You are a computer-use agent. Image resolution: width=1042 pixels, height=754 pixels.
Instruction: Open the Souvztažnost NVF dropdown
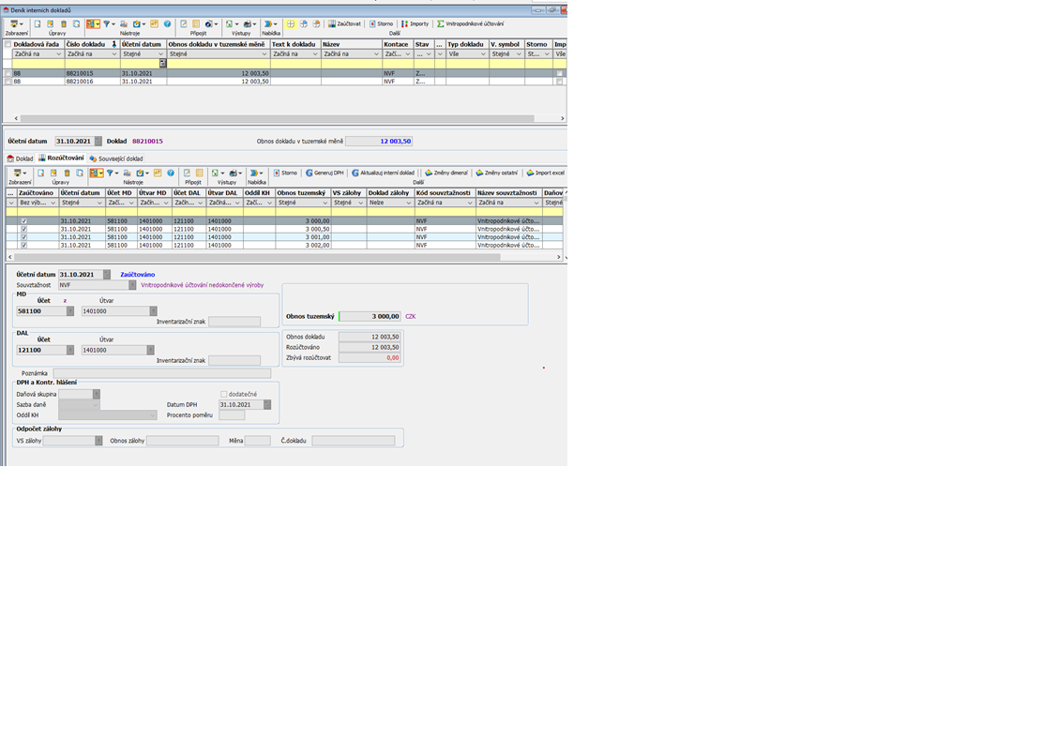pos(132,284)
